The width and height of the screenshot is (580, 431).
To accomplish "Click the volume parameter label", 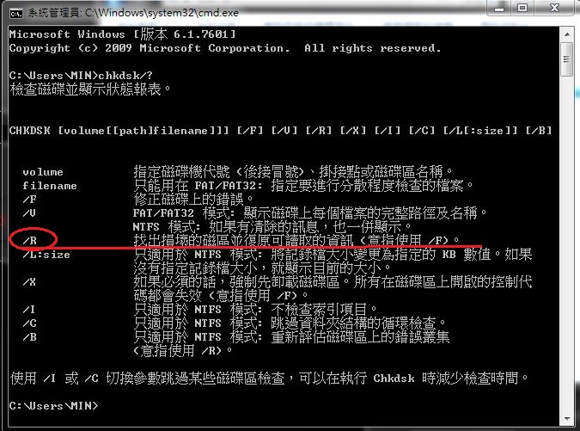I will pyautogui.click(x=43, y=172).
